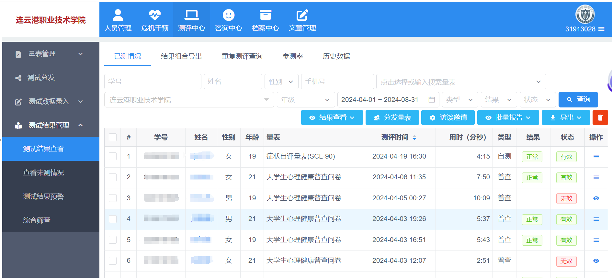
Task: Open row 2 action menu icon
Action: [596, 177]
